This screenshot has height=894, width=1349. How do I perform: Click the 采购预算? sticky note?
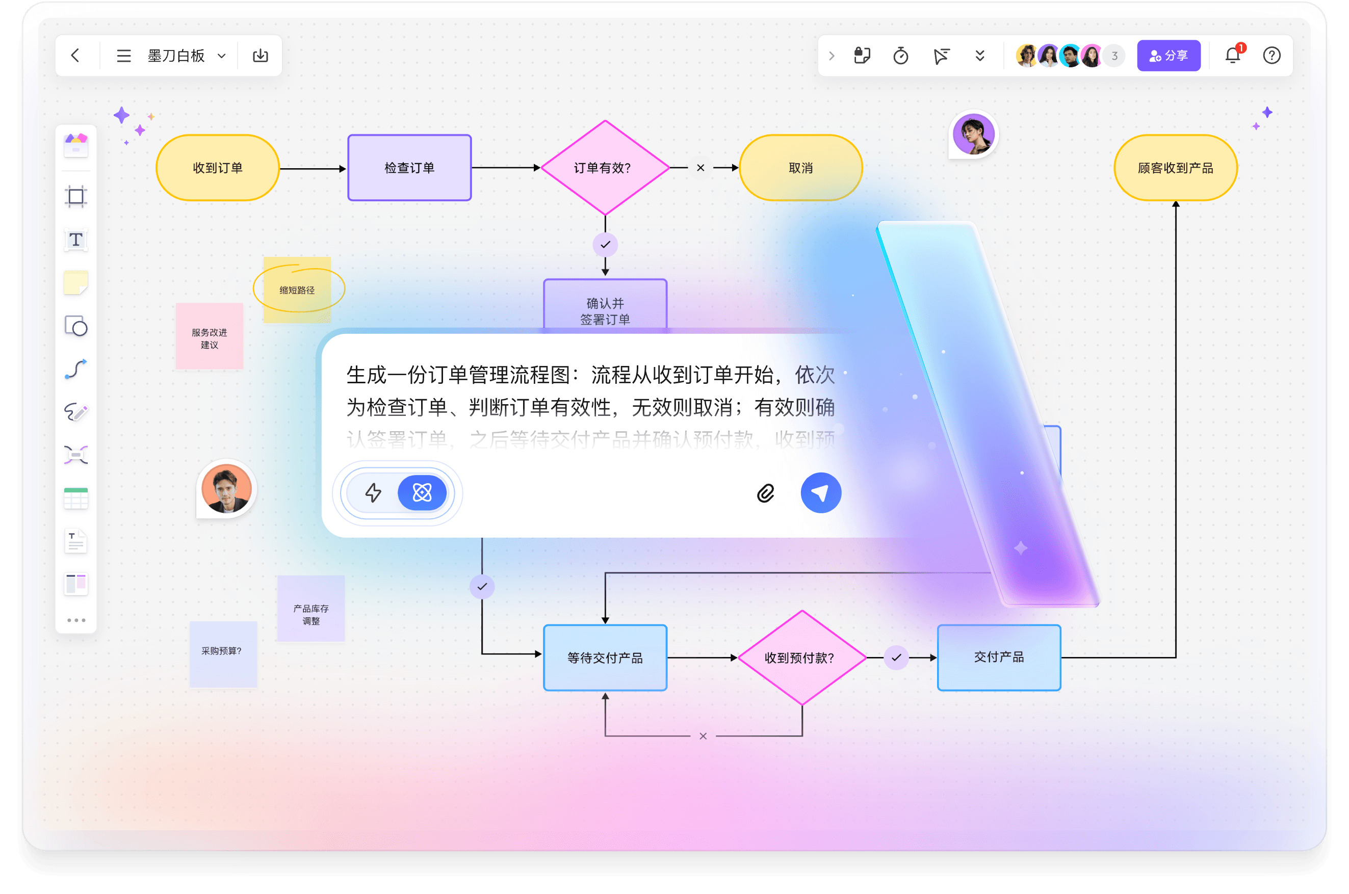pyautogui.click(x=223, y=654)
